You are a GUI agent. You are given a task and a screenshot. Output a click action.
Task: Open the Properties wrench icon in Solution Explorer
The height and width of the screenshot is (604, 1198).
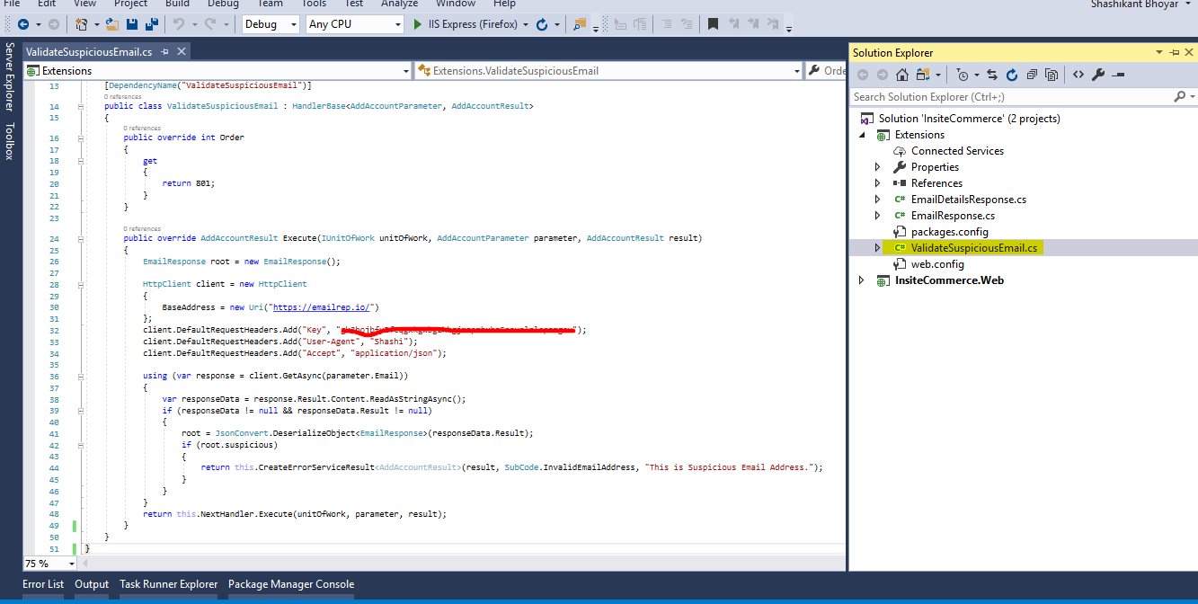click(1096, 75)
